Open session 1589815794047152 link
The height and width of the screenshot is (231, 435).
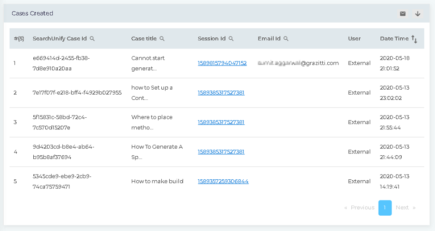pyautogui.click(x=222, y=63)
